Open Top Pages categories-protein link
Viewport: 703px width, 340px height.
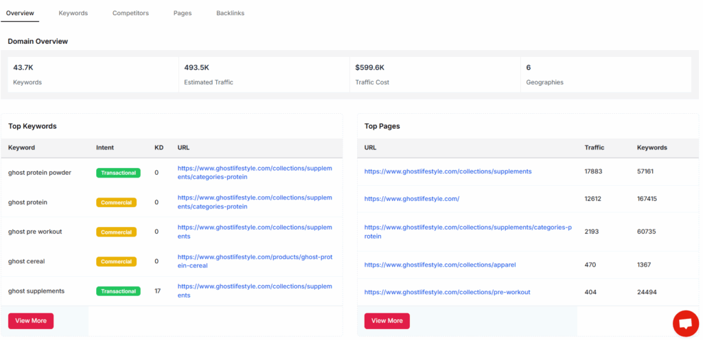pos(468,232)
